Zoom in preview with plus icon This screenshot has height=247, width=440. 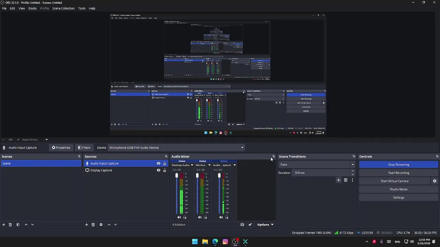pos(18,140)
